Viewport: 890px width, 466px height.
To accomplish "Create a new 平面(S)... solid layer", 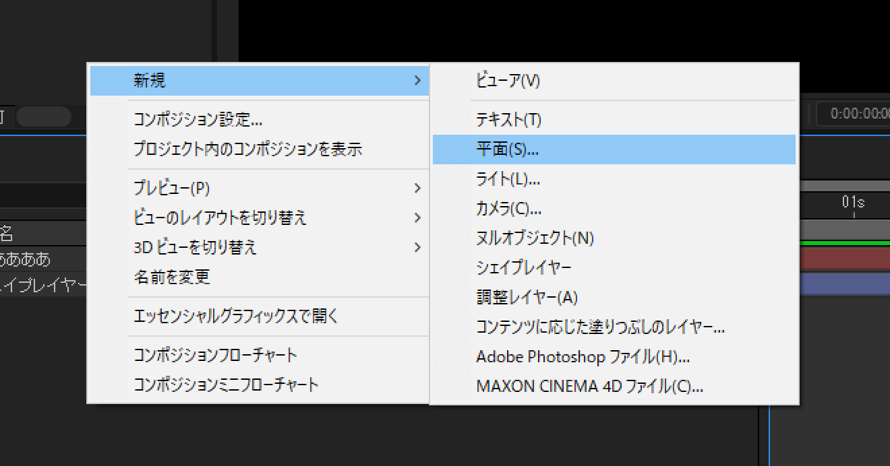I will pos(614,149).
